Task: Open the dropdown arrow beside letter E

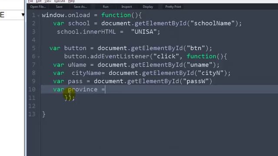Action: tap(23, 15)
